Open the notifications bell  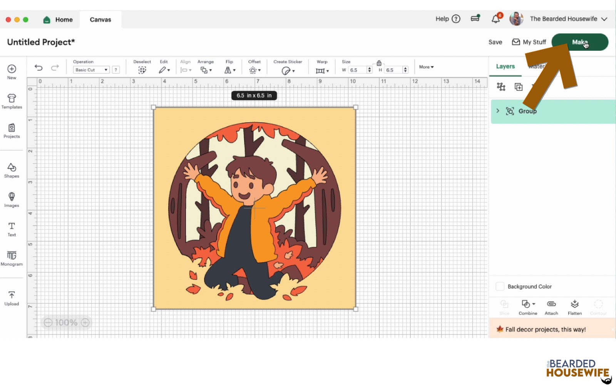click(x=495, y=19)
